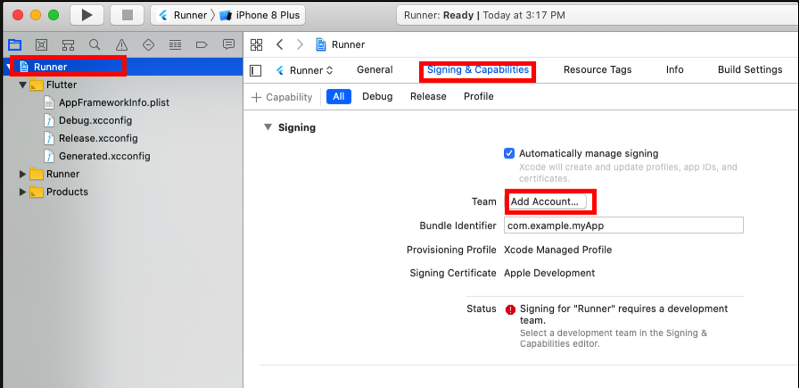Open the Report navigator speech bubble
The image size is (799, 388).
(228, 45)
